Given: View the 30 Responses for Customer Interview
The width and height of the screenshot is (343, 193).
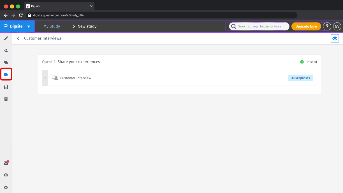Looking at the screenshot, I should 300,78.
